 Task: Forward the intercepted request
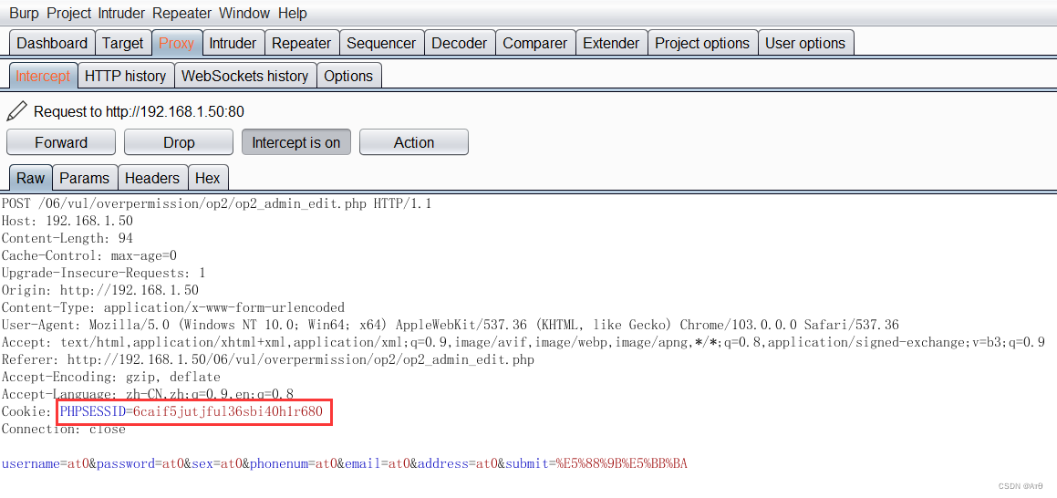(x=61, y=142)
